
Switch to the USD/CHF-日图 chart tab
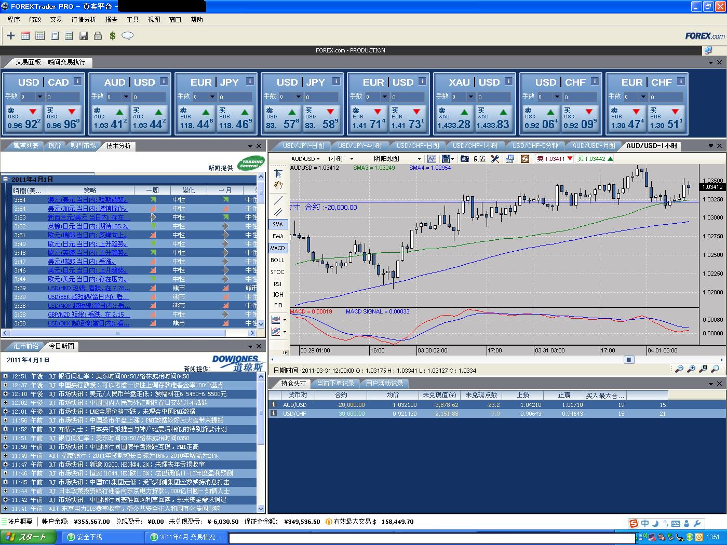(x=418, y=146)
